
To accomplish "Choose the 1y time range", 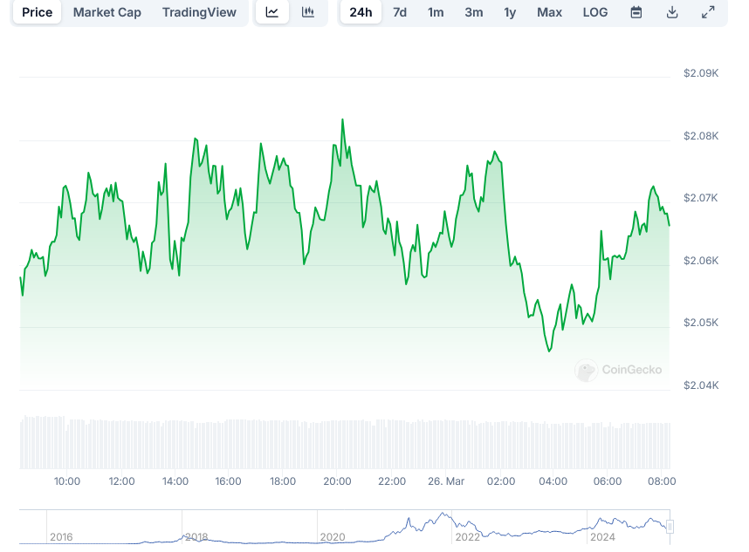I will 510,12.
